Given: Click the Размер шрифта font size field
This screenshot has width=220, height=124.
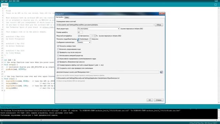Looking at the screenshot, I should pos(80,32).
